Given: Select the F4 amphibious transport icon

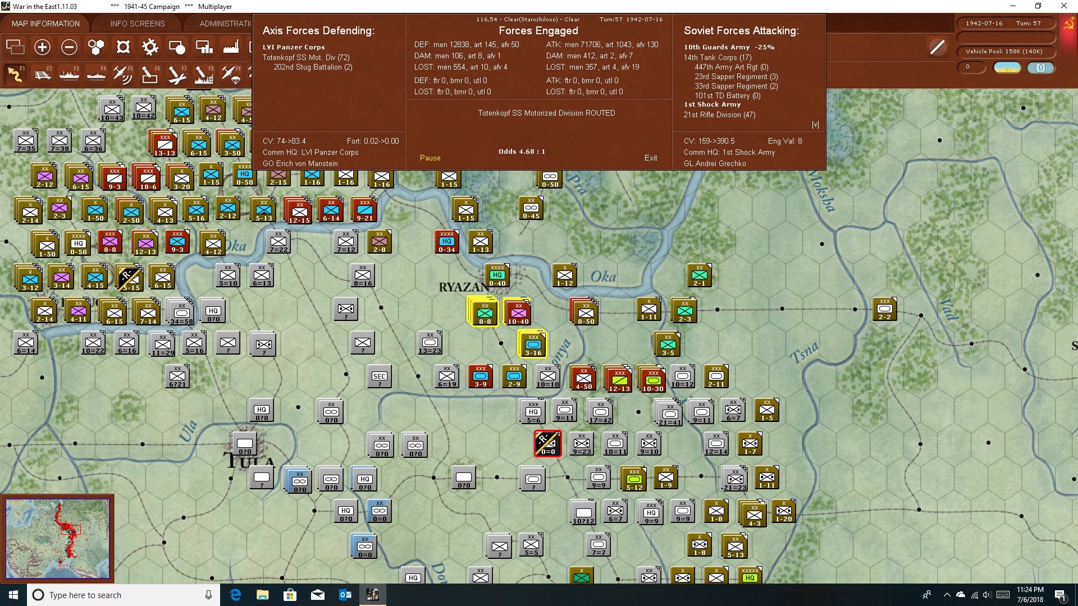Looking at the screenshot, I should point(96,74).
